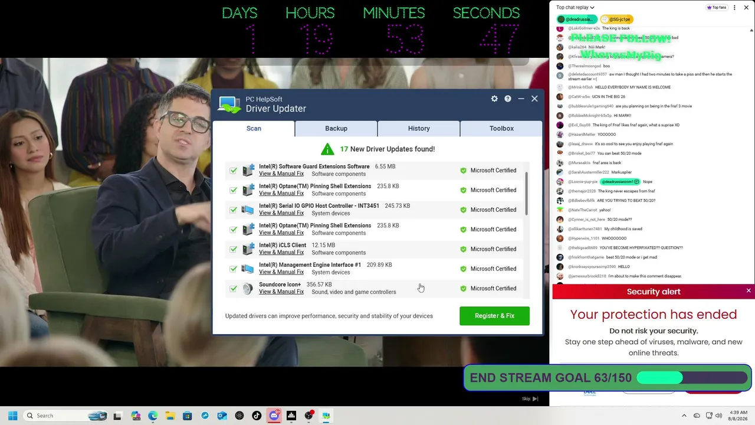
Task: Click 'Intel(R) iCLS Client' driver name
Action: pyautogui.click(x=283, y=245)
